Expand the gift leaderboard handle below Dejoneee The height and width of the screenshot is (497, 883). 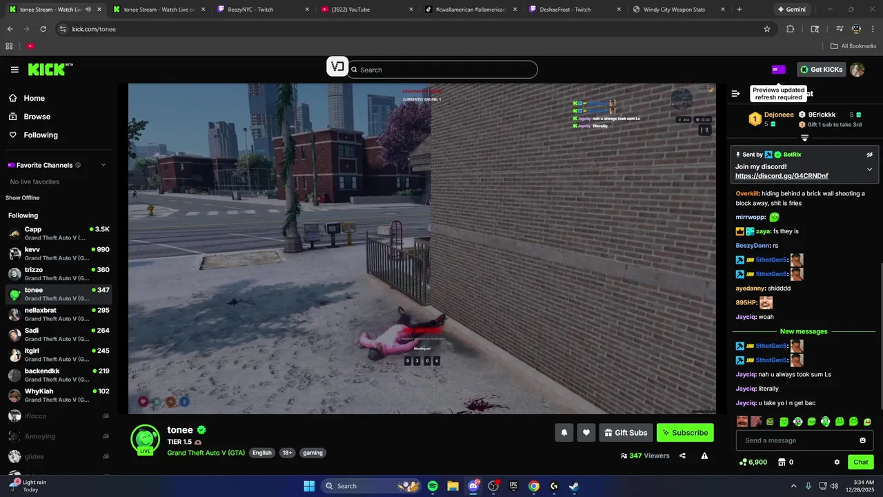[804, 138]
